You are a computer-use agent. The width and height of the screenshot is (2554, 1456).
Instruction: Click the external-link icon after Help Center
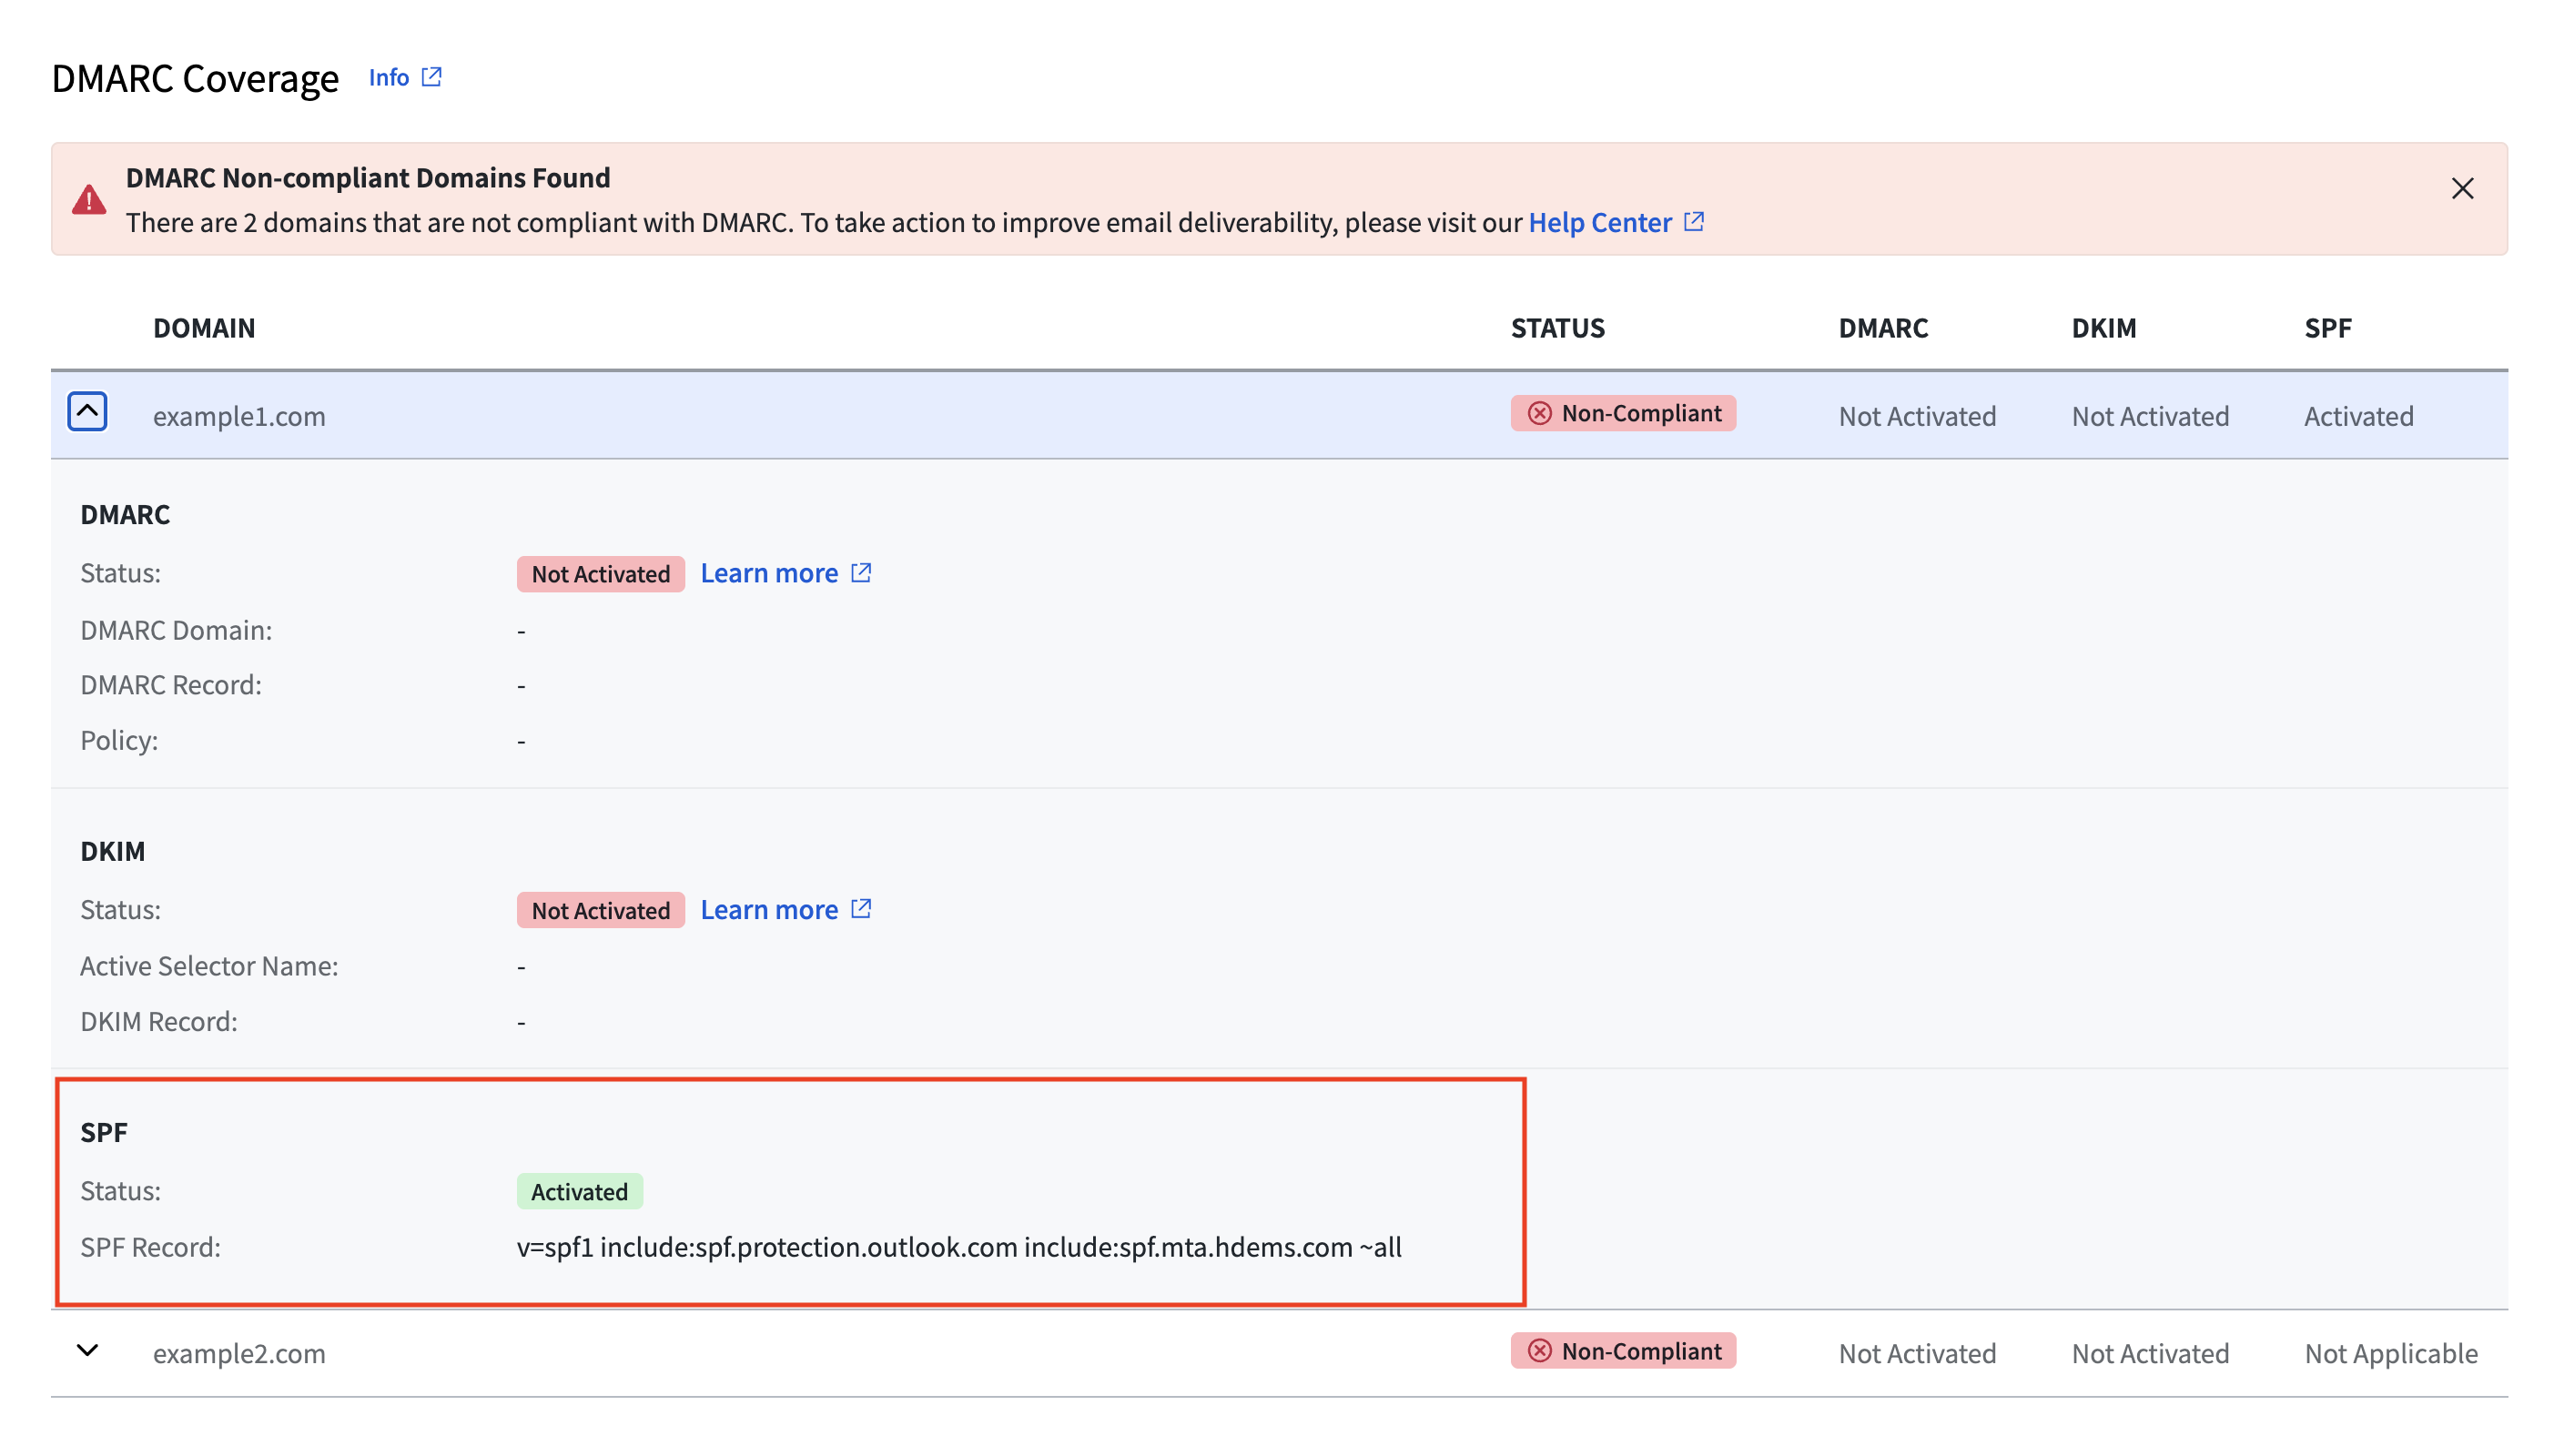(1694, 221)
